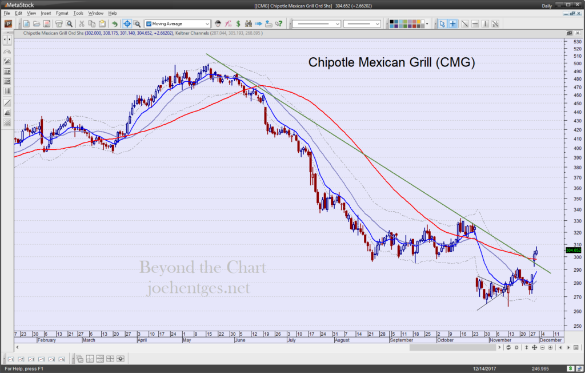The height and width of the screenshot is (373, 585).
Task: Click the first chart template button
Action: tap(11, 359)
